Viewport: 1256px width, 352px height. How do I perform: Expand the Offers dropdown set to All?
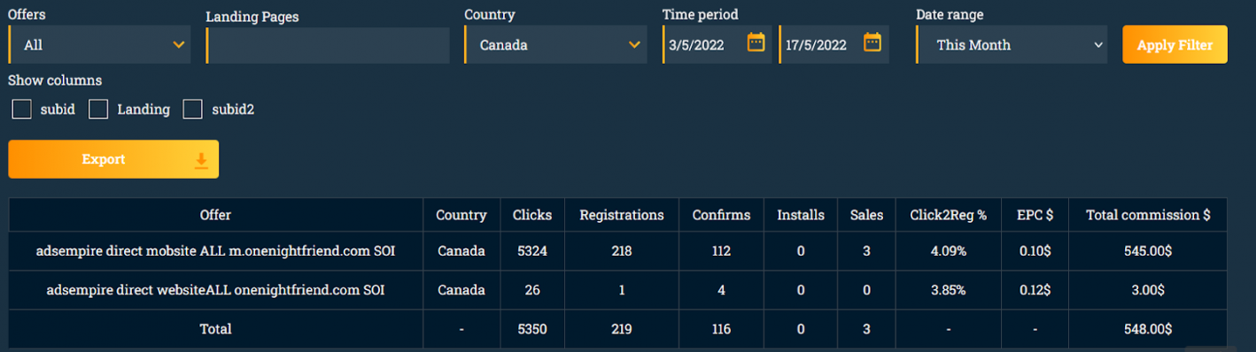[99, 44]
